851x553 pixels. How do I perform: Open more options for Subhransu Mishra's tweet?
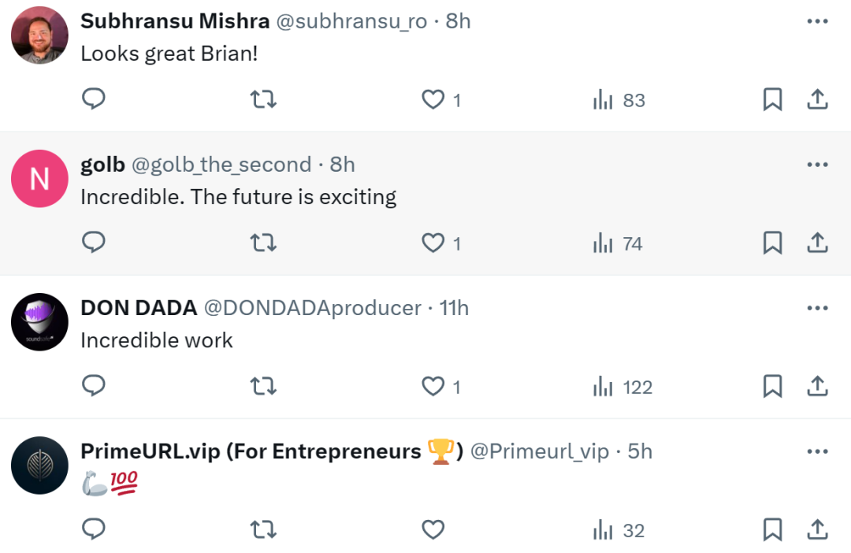point(817,21)
